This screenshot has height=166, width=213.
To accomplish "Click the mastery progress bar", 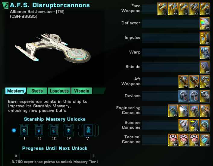I will (55, 156).
